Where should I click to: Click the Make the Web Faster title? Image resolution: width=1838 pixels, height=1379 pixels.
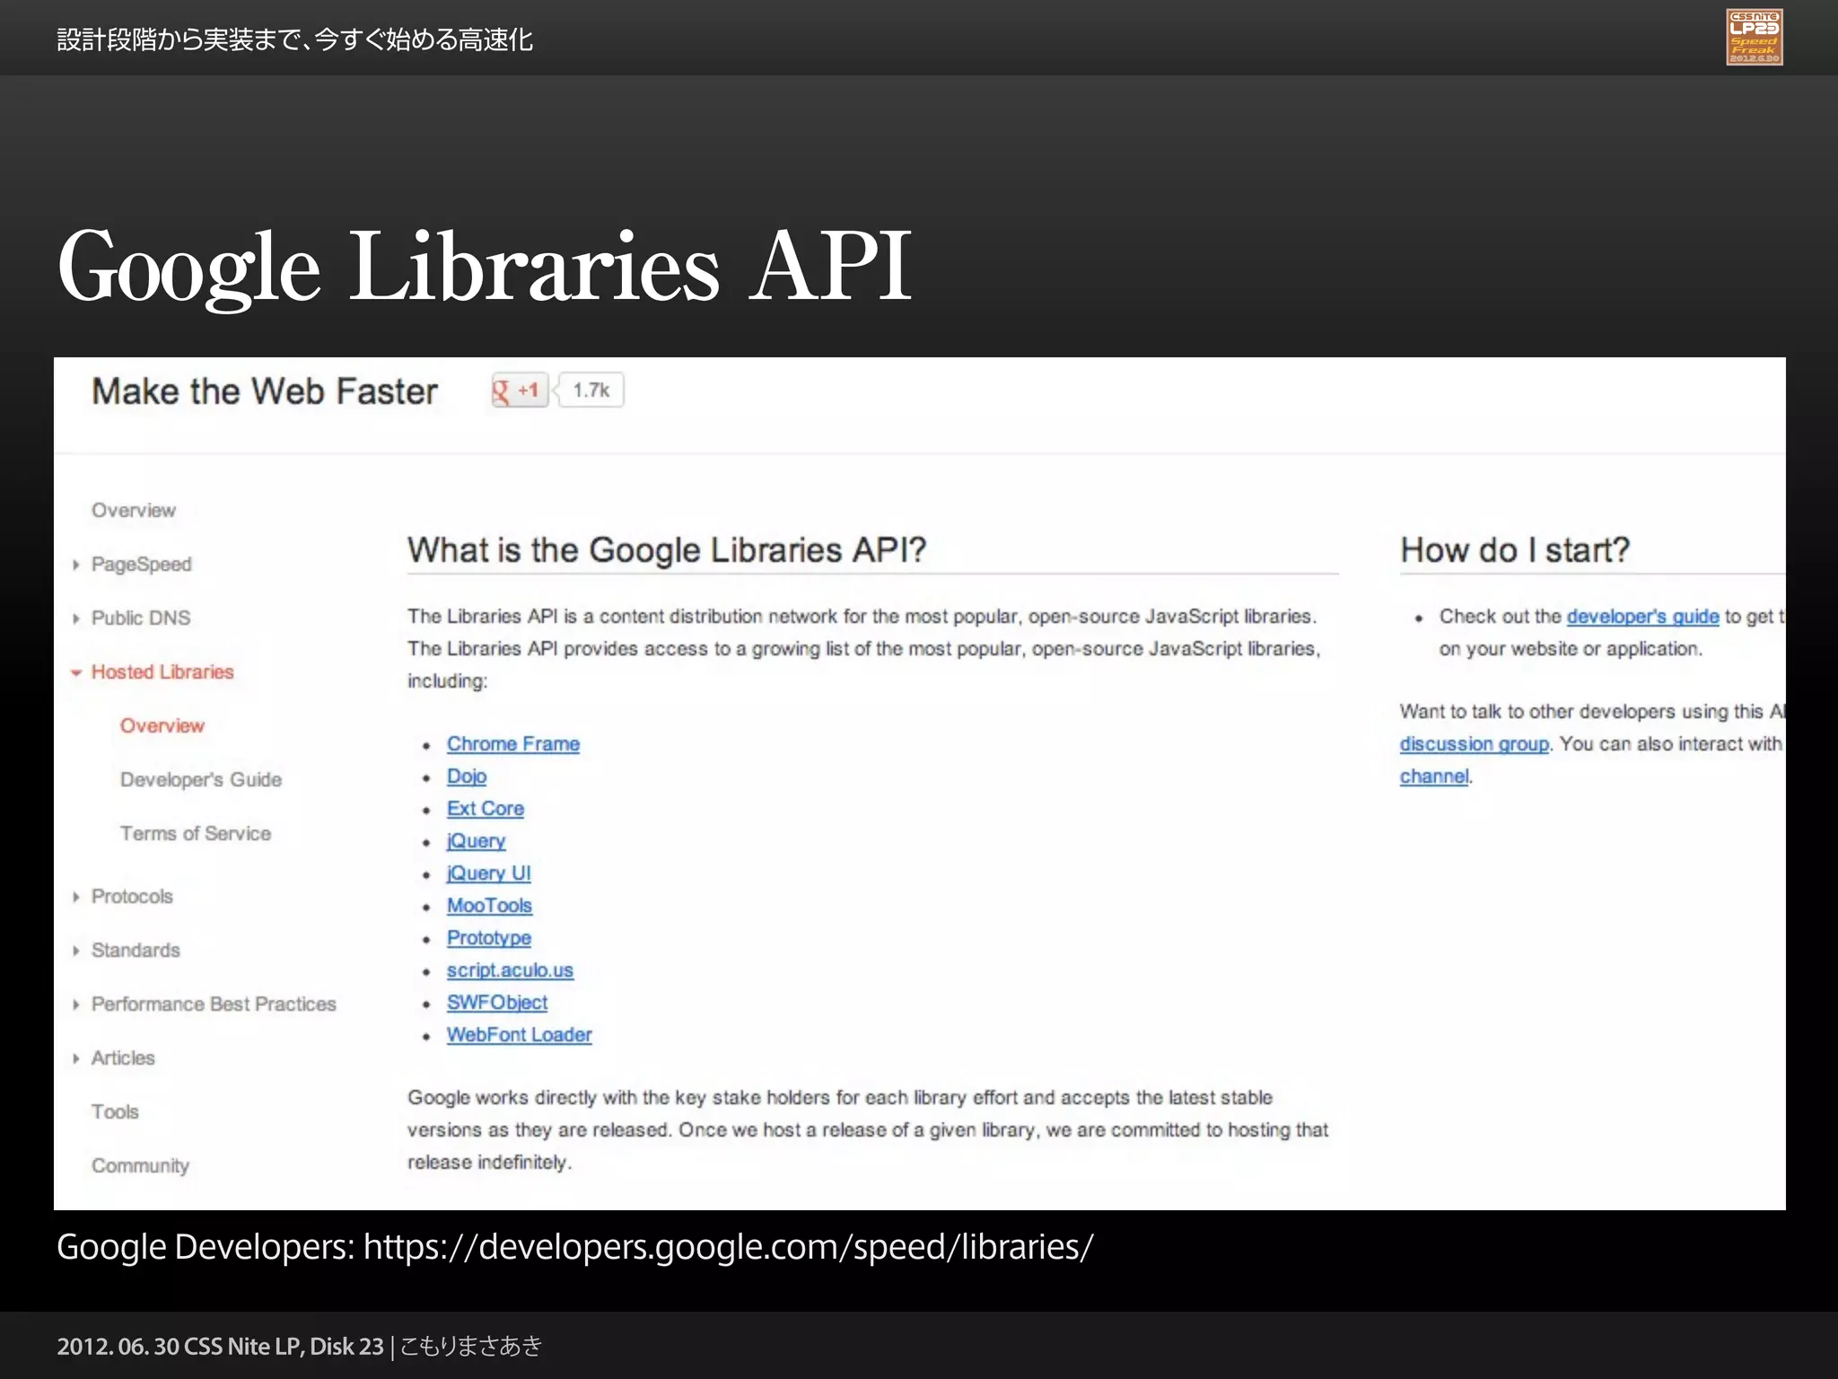265,391
